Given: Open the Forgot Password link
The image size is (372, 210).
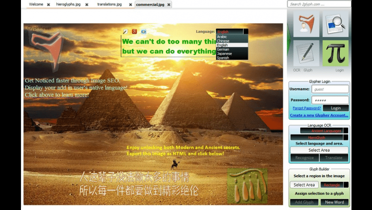Looking at the screenshot, I should 307,108.
